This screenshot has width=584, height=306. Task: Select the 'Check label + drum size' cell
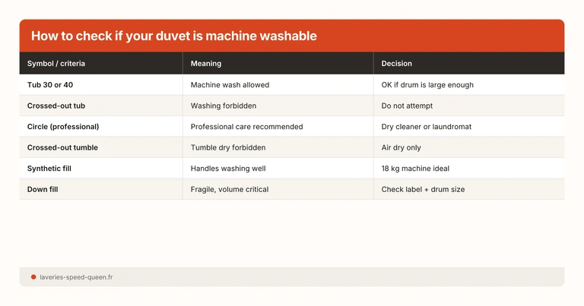click(469, 189)
